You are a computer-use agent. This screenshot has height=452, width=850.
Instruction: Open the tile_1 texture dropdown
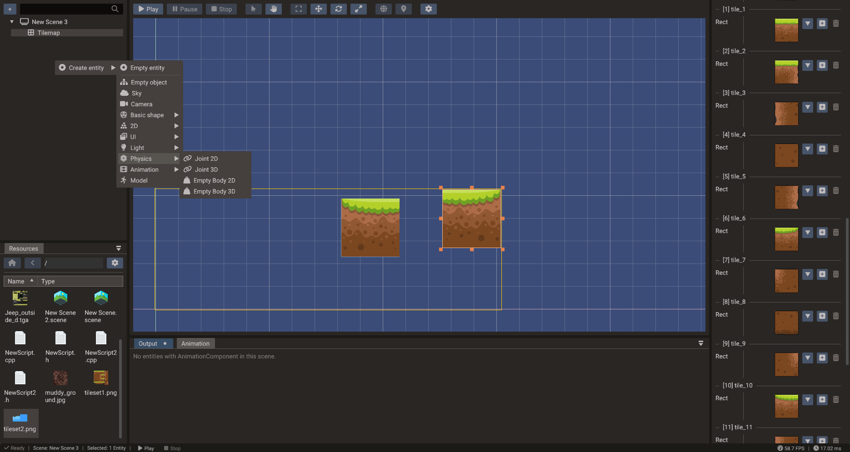tap(808, 23)
